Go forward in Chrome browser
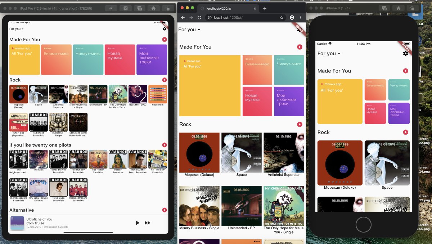The image size is (432, 244). coord(191,17)
